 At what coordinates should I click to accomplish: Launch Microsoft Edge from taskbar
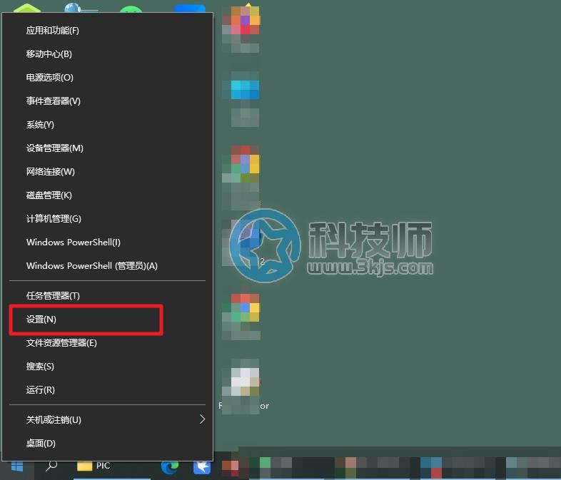click(x=170, y=466)
